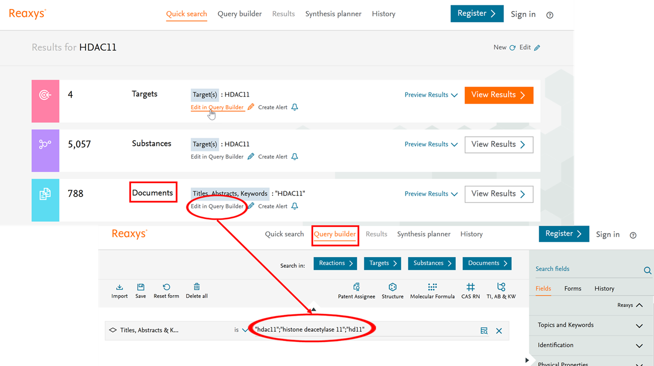Open the Forms tab in side panel
This screenshot has height=366, width=654.
click(573, 288)
